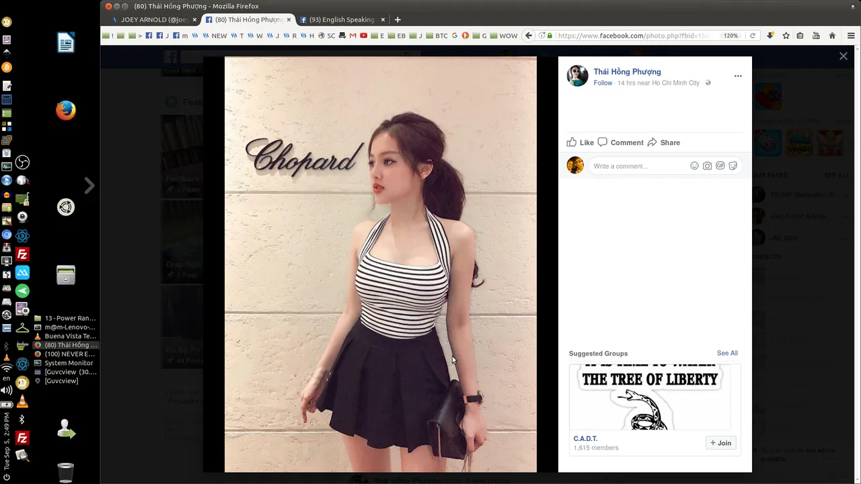Launch Firefox from the desktop icon

point(65,110)
